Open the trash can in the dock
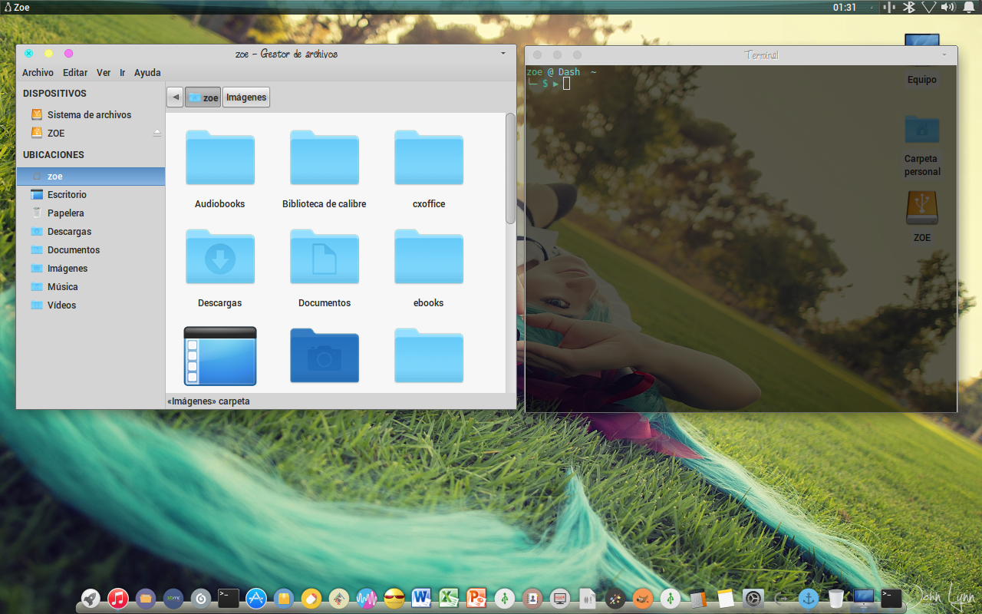The width and height of the screenshot is (982, 614). click(836, 599)
